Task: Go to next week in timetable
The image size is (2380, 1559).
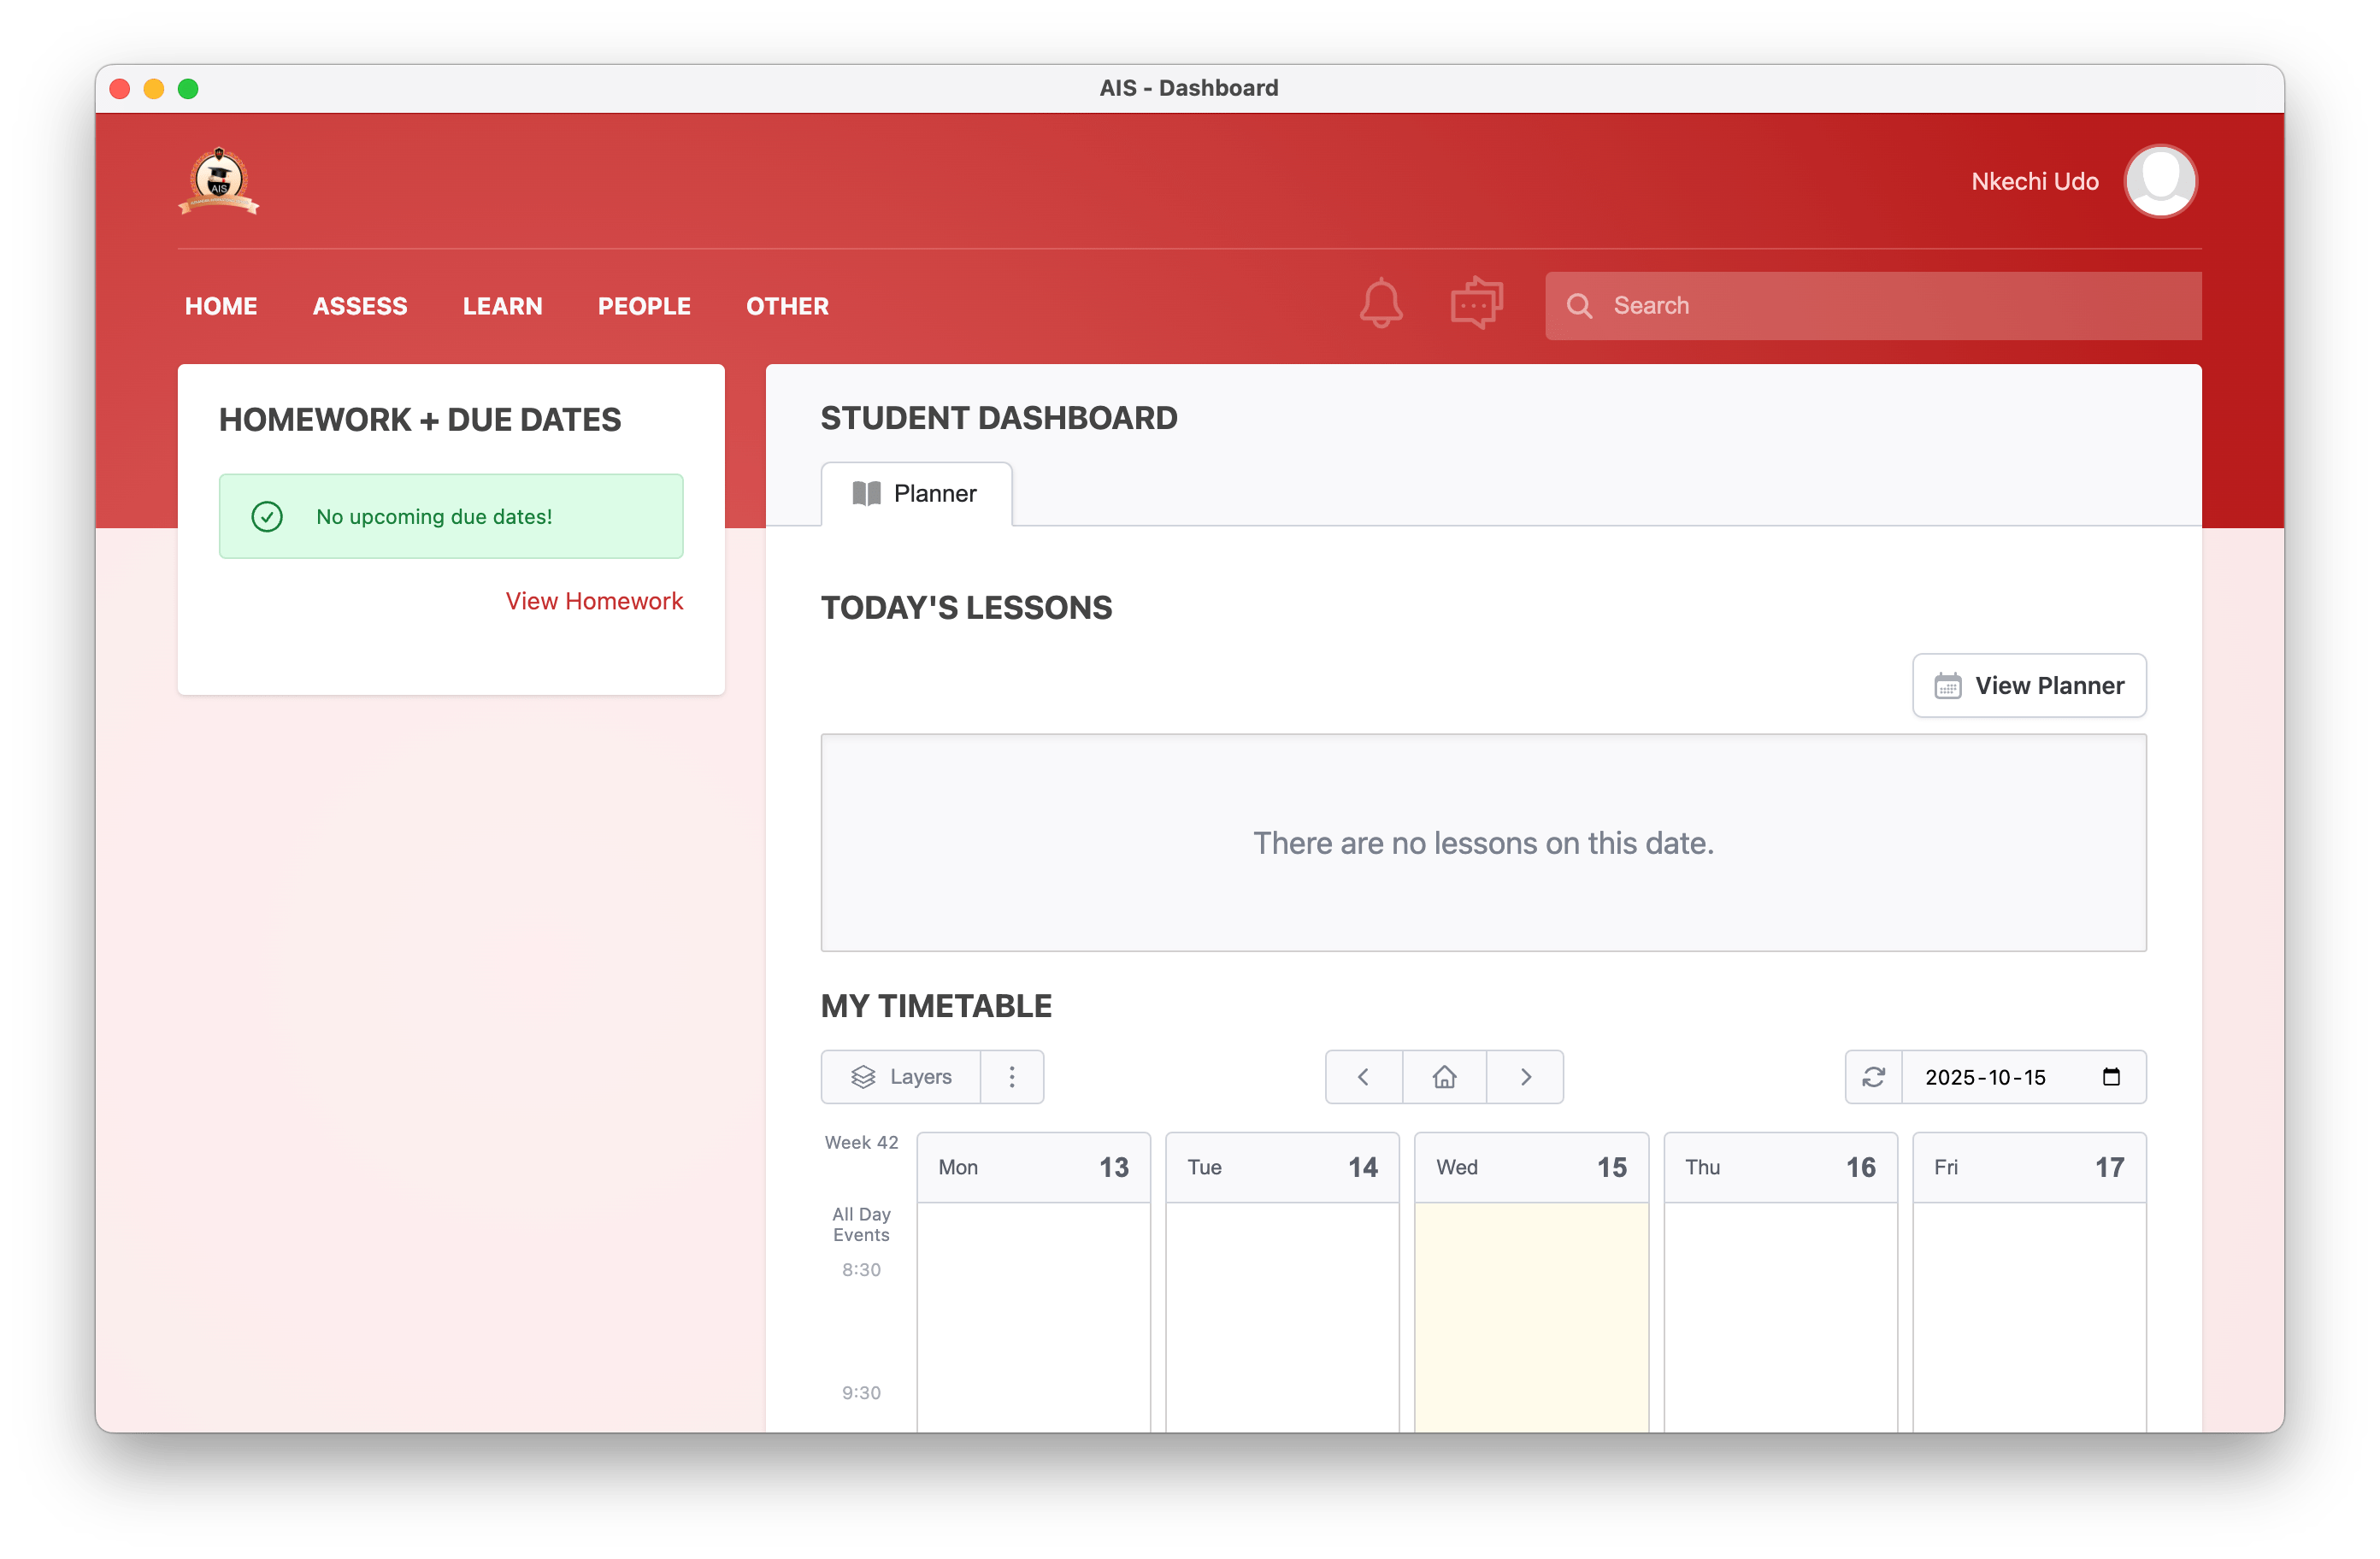Action: [x=1525, y=1077]
